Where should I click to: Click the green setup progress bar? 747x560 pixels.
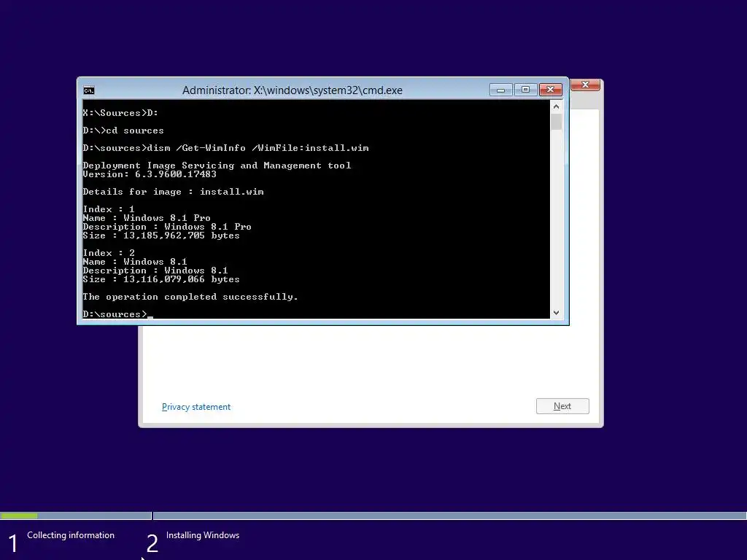click(x=19, y=516)
